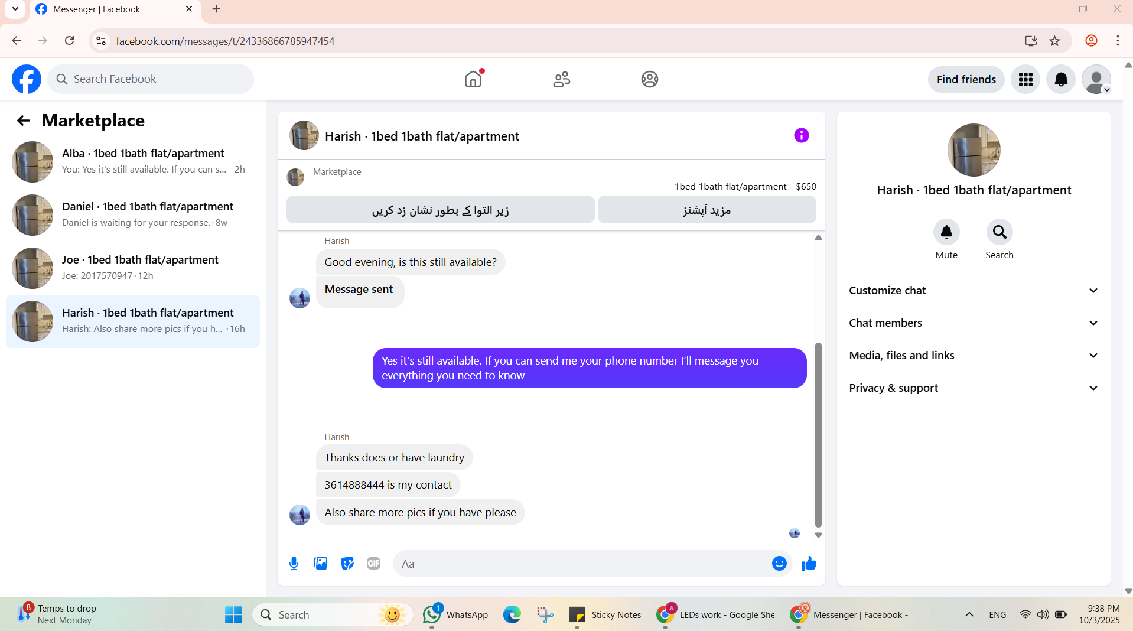Show hidden system tray icons
1133x631 pixels.
coord(969,615)
